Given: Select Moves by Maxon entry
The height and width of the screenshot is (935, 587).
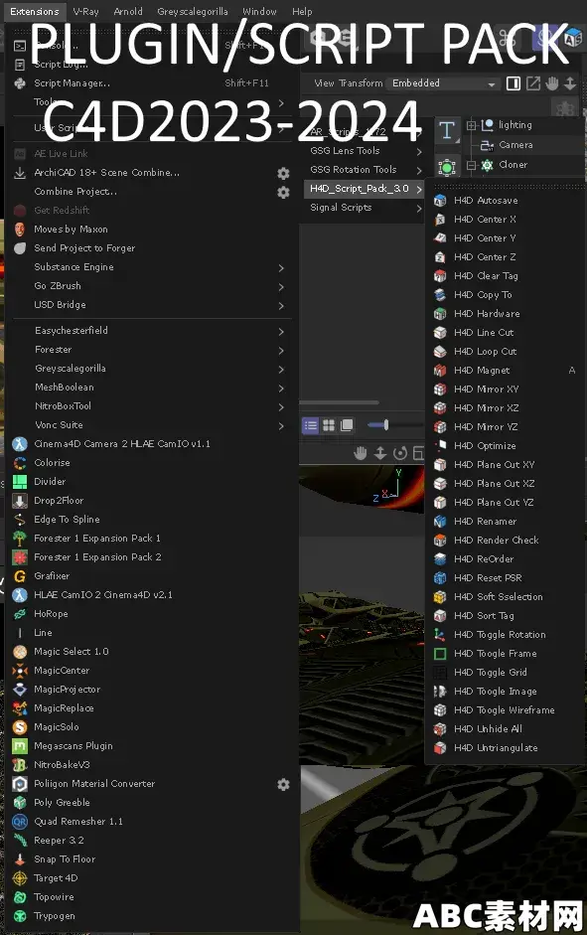Looking at the screenshot, I should point(71,229).
